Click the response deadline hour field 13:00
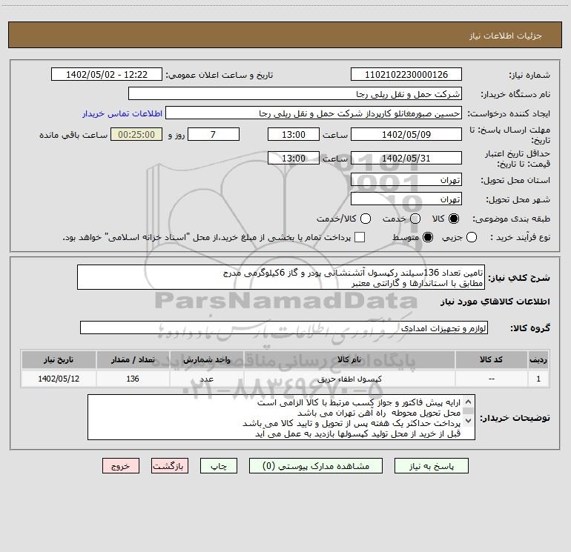 (x=294, y=134)
